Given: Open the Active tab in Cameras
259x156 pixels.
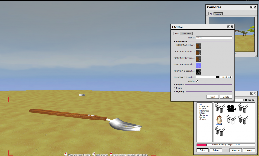Looking at the screenshot, I should (x=218, y=14).
